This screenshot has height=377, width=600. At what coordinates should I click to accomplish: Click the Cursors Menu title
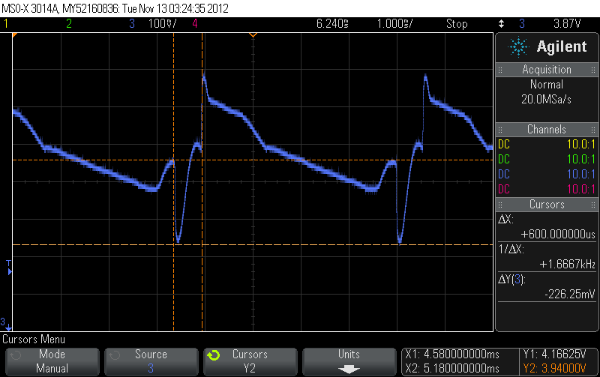[34, 339]
